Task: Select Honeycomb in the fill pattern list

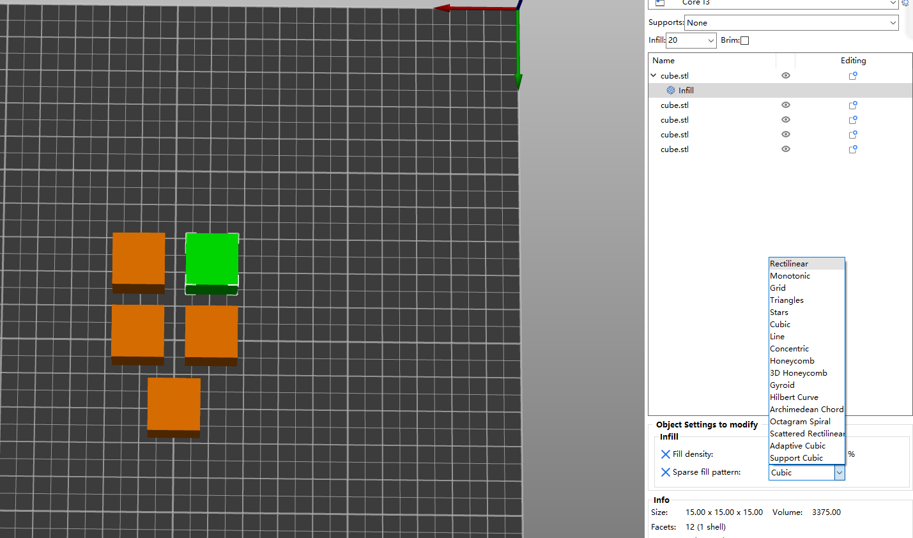Action: [792, 361]
